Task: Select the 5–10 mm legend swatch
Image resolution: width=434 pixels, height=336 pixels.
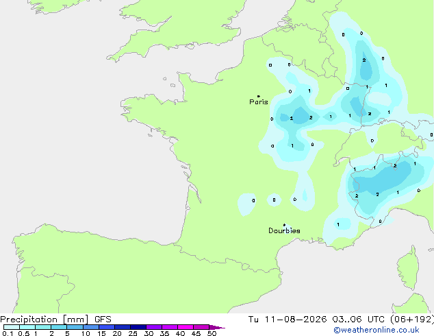Action: pyautogui.click(x=75, y=327)
